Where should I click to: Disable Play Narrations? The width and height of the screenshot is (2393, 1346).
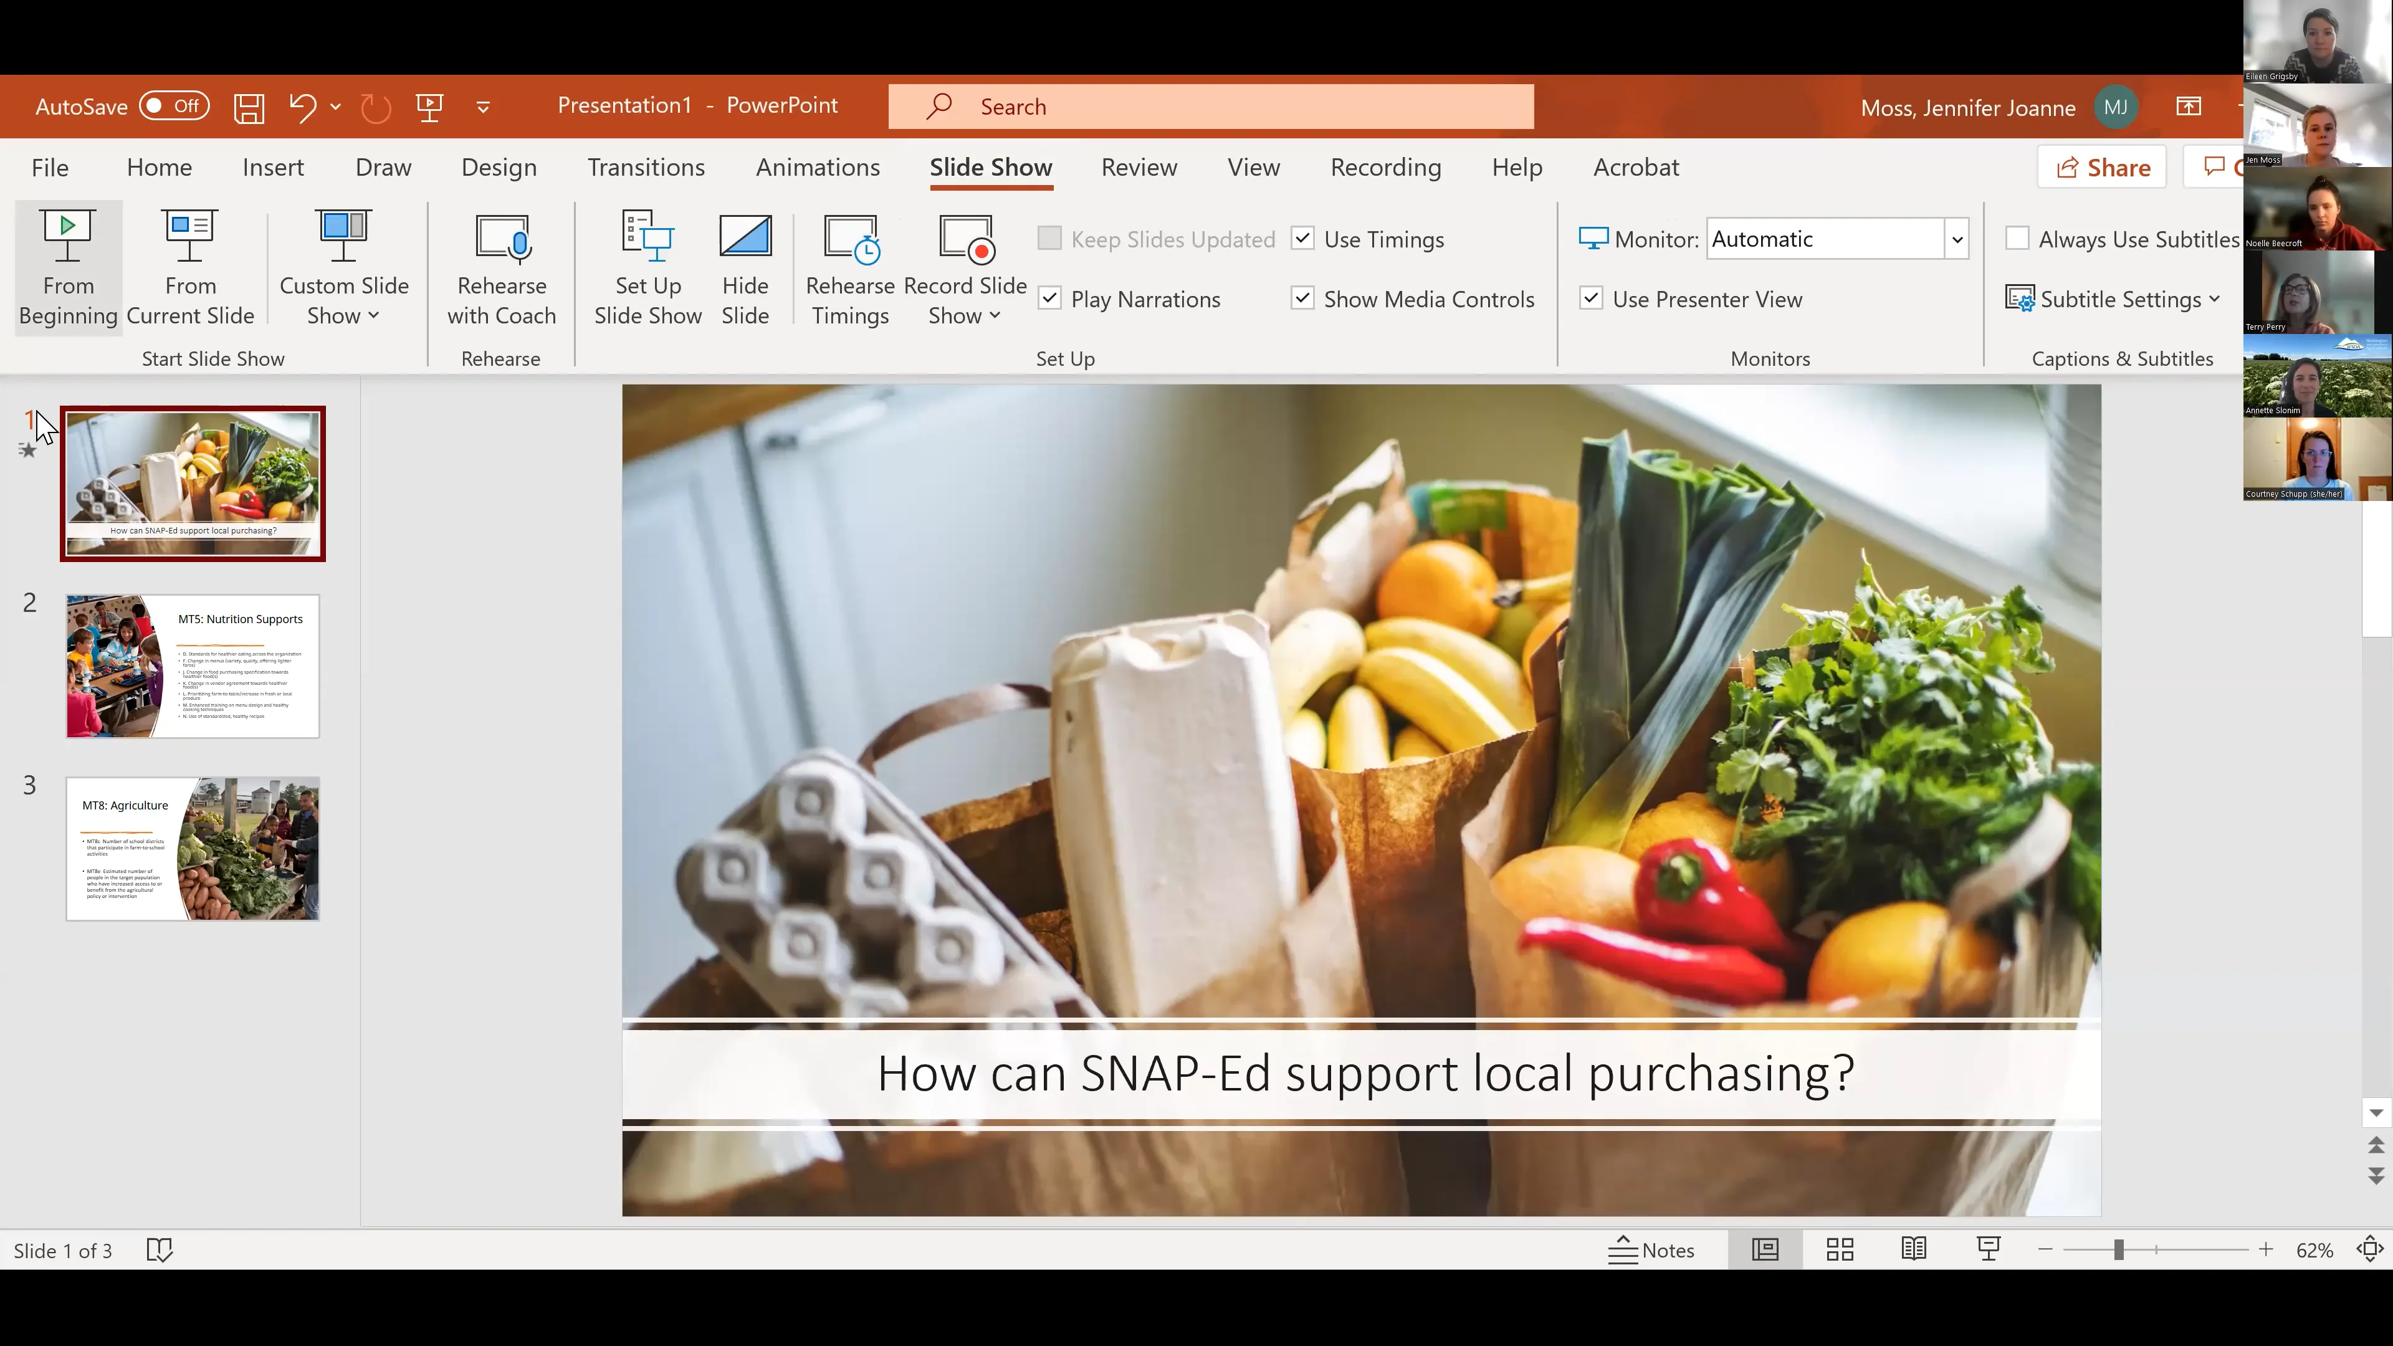(1049, 298)
